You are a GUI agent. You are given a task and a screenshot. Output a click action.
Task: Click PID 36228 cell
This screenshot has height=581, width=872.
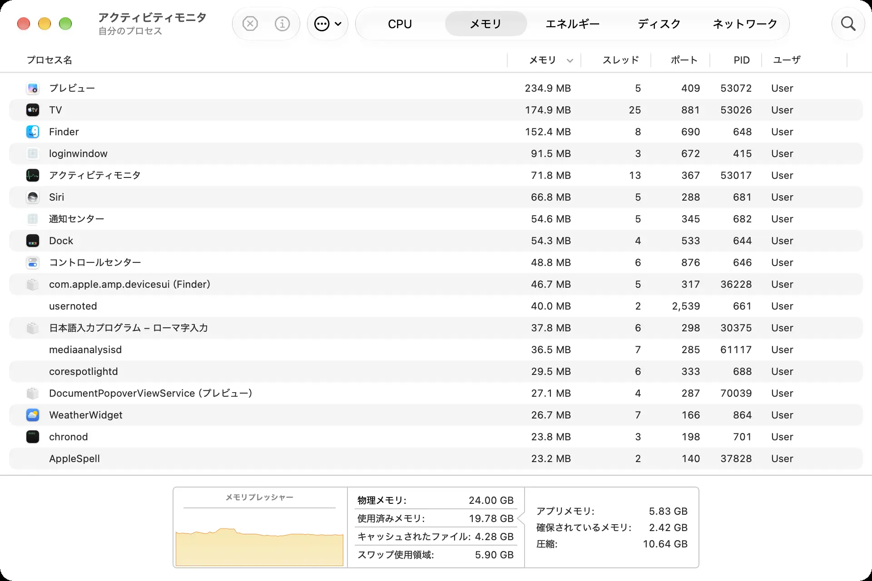pos(736,284)
